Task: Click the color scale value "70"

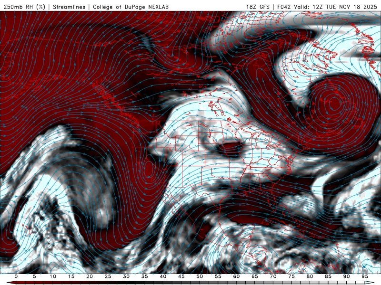Action: coord(273,276)
